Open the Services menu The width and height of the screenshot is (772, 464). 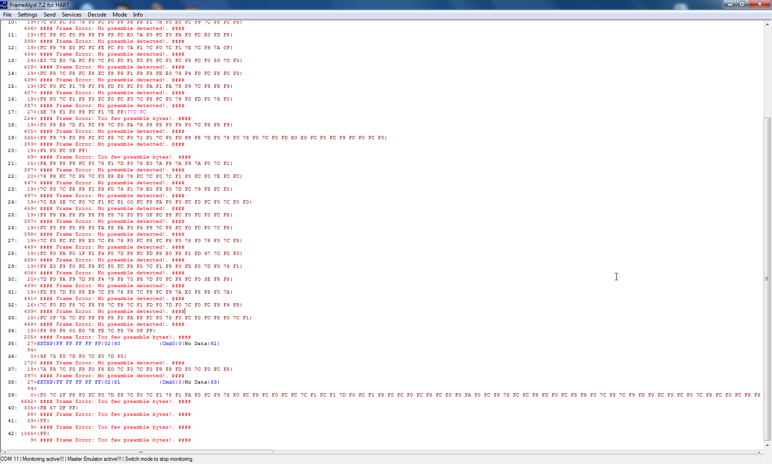pyautogui.click(x=72, y=15)
